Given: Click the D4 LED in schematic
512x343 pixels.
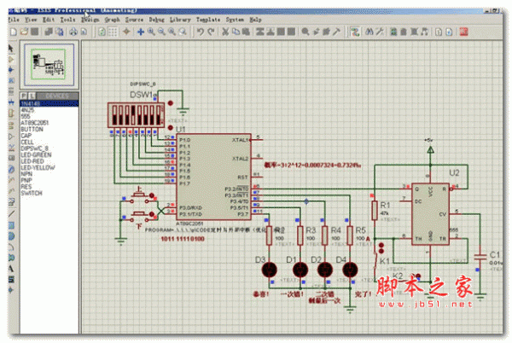Looking at the screenshot, I should [x=350, y=270].
